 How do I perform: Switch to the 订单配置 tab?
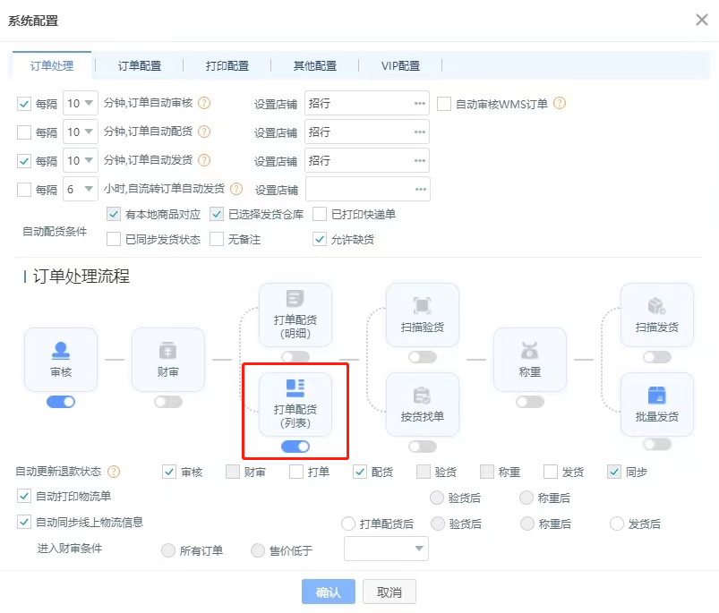(140, 65)
